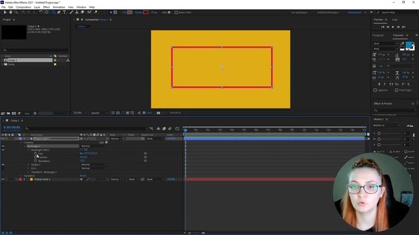Play the preview
419x235 pixels.
[393, 27]
